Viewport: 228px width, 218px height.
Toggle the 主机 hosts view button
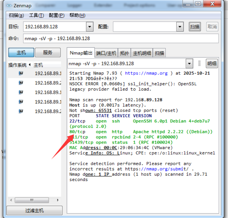21,53
